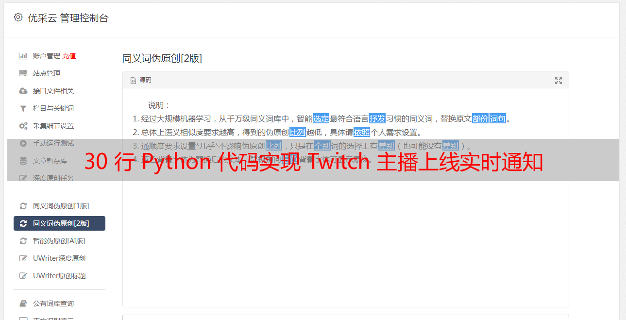626x320 pixels.
Task: Select 同义词伪原创[1版] in the sidebar
Action: (x=61, y=206)
